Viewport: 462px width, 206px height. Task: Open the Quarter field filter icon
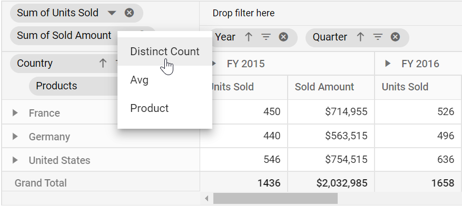point(378,37)
